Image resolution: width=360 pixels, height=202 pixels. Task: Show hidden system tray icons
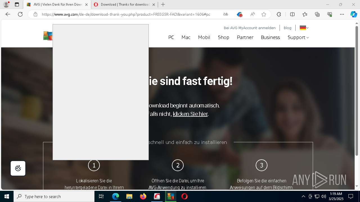(303, 196)
